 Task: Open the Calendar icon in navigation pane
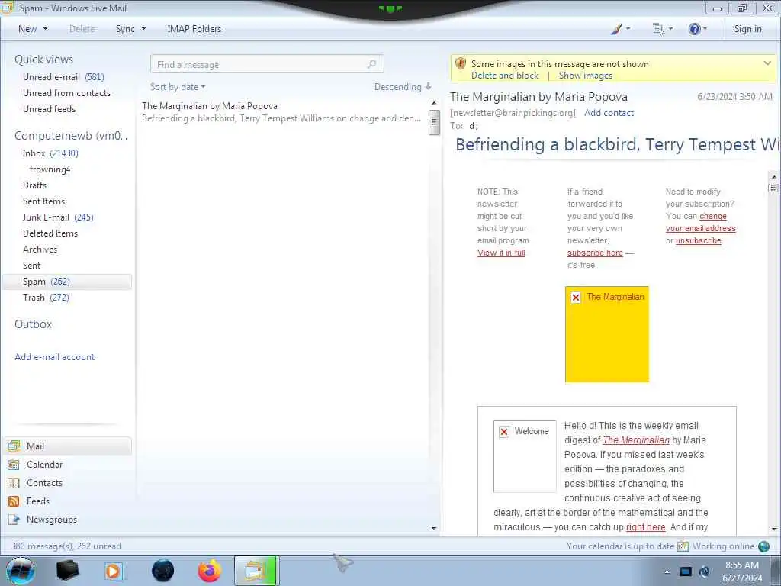coord(14,465)
